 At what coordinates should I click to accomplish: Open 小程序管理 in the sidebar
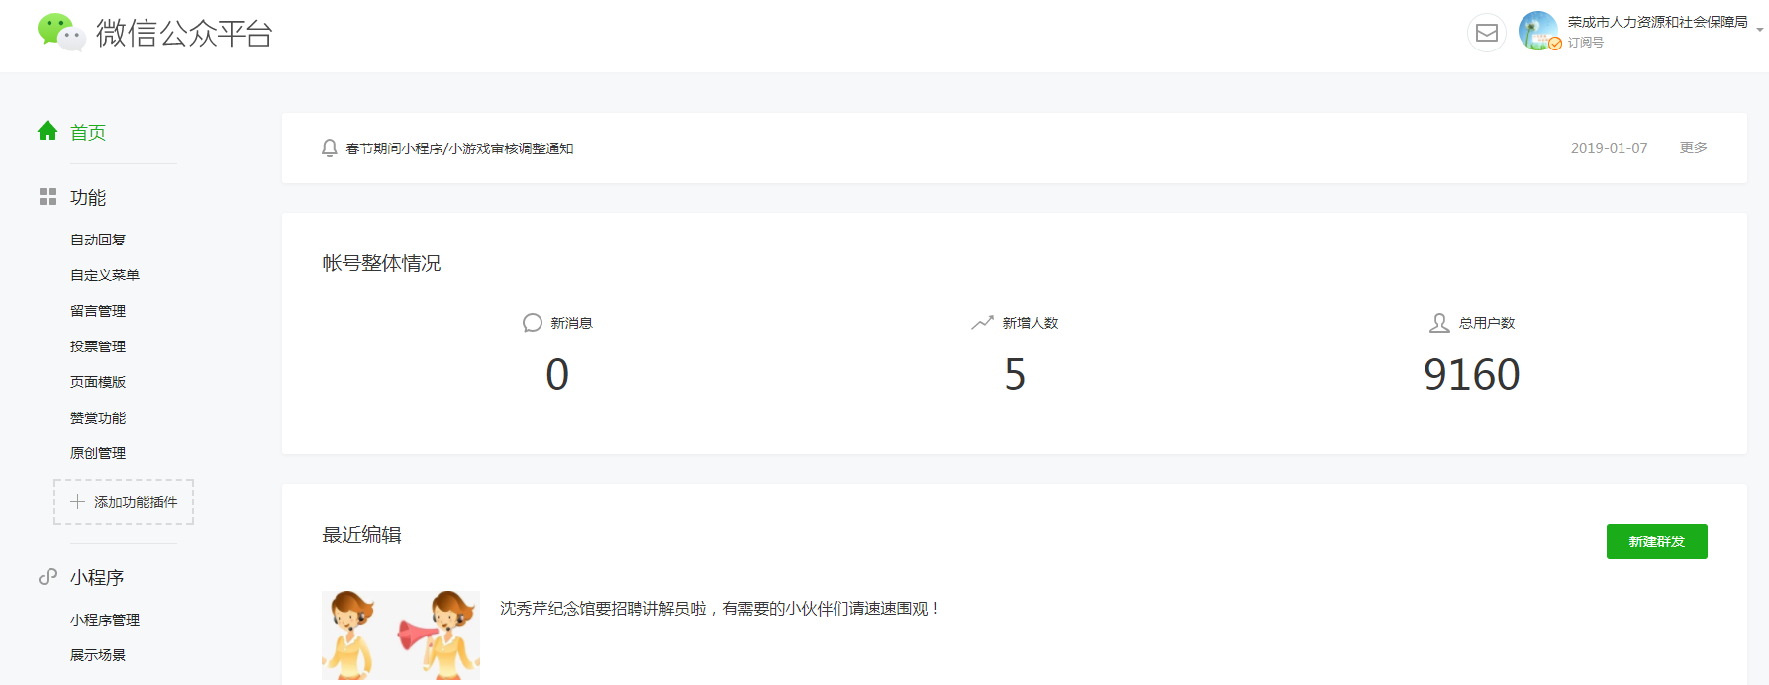[x=104, y=620]
